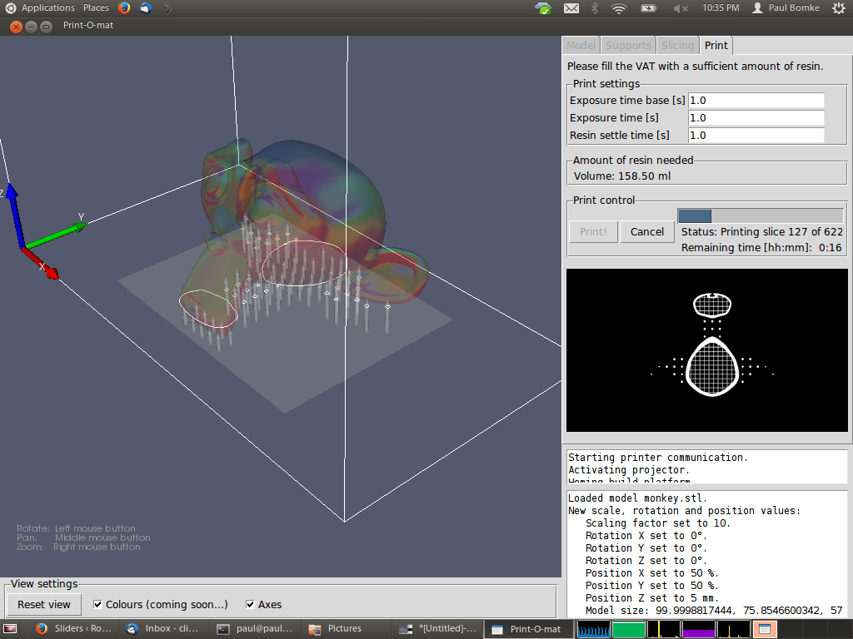Close the Print-O-mat window
Image resolution: width=853 pixels, height=639 pixels.
tap(16, 26)
